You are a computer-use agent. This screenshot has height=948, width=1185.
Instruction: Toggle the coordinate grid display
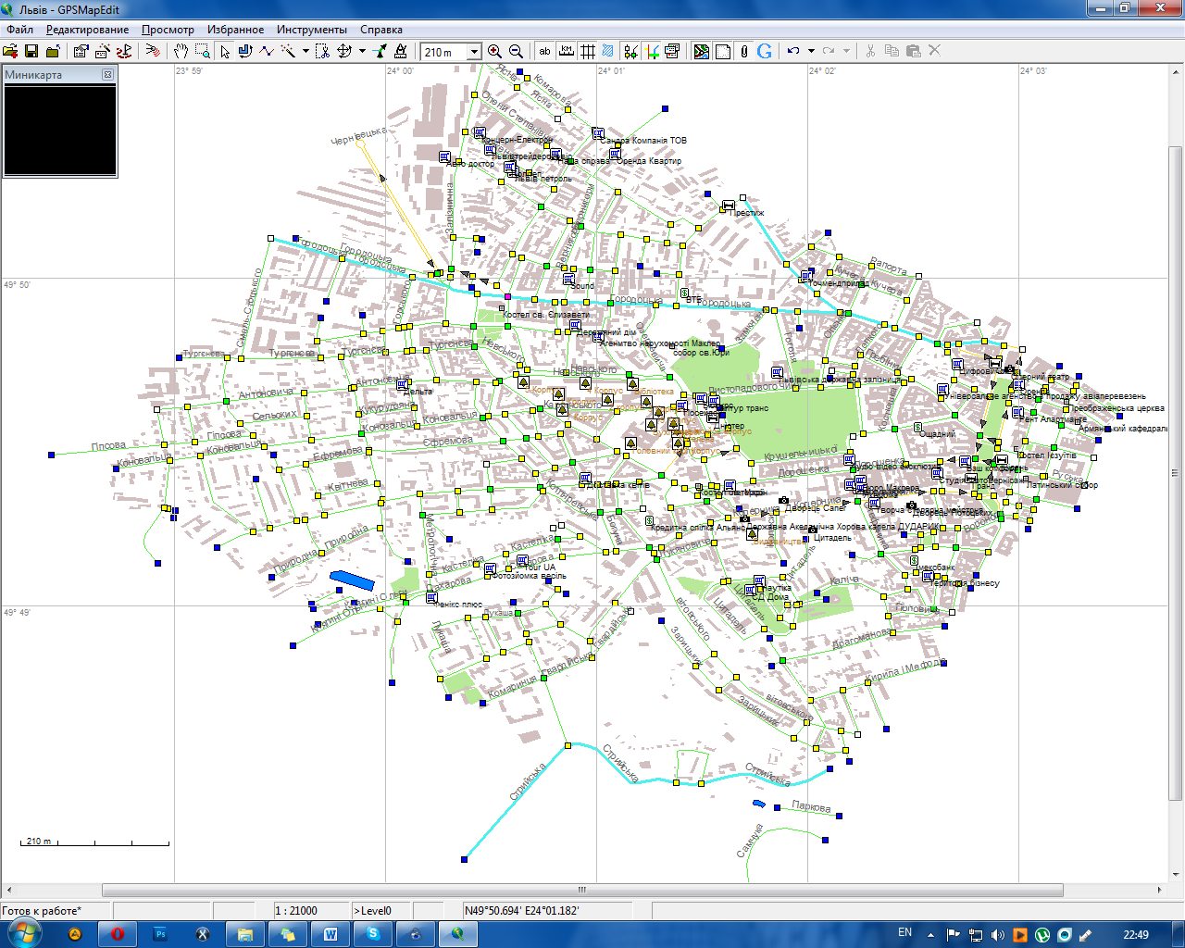click(587, 52)
